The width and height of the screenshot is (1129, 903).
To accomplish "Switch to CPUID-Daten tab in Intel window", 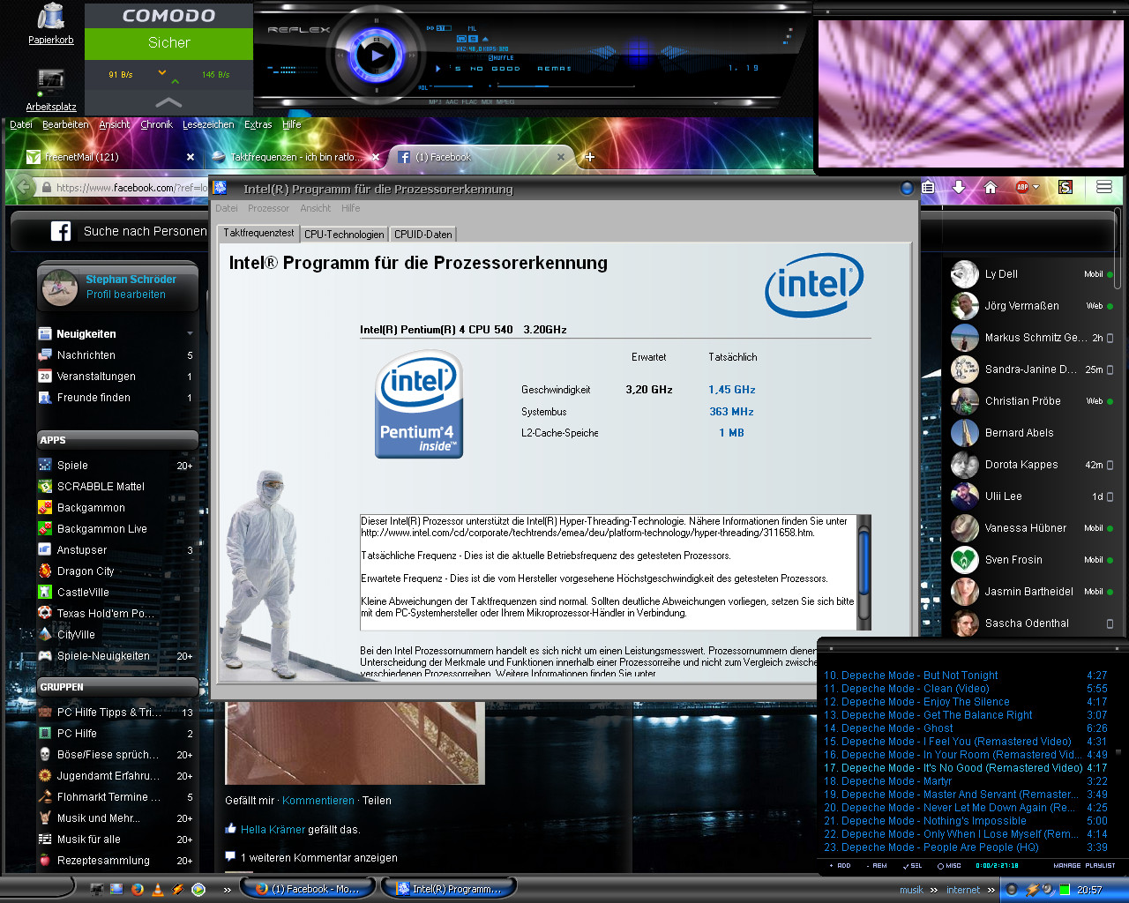I will 423,235.
